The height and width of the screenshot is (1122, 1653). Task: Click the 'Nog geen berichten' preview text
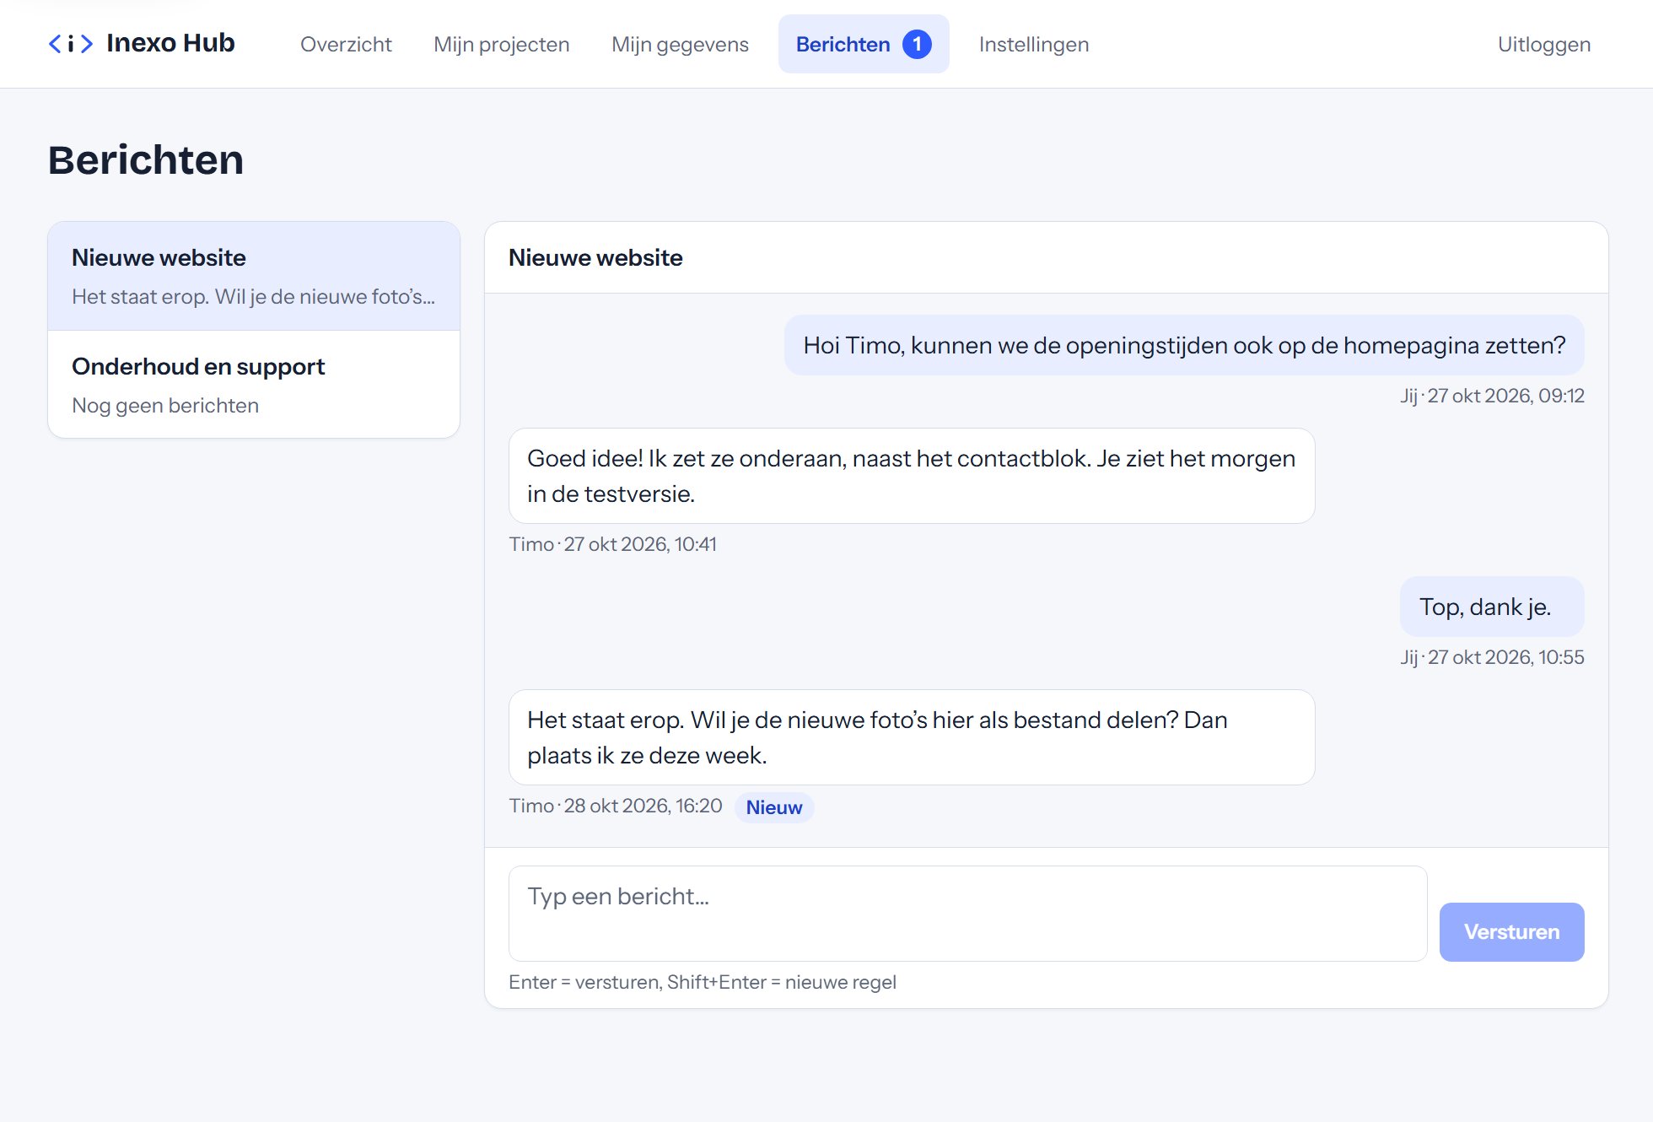pyautogui.click(x=165, y=406)
